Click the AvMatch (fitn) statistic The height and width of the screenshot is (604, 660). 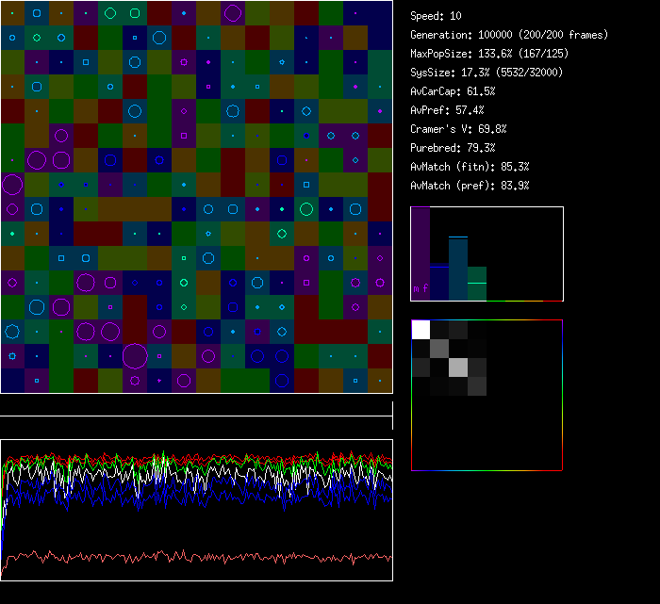point(470,167)
